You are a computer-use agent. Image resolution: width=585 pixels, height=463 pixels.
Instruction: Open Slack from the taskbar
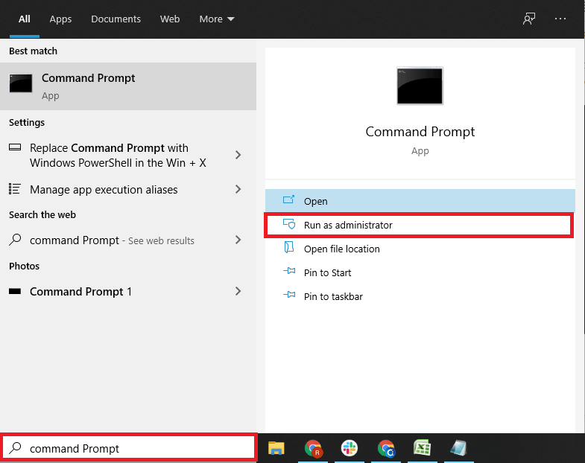click(350, 448)
